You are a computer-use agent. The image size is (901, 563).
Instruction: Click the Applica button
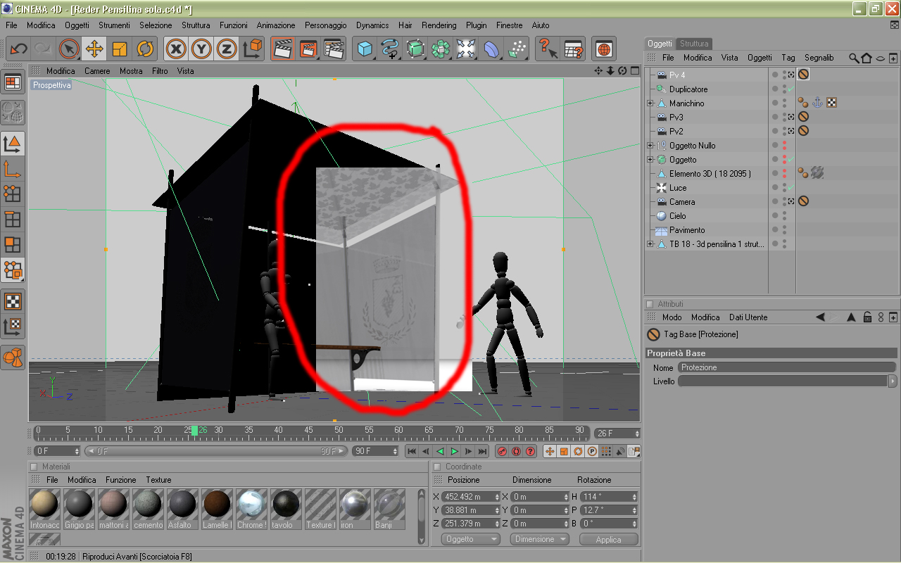pos(609,539)
